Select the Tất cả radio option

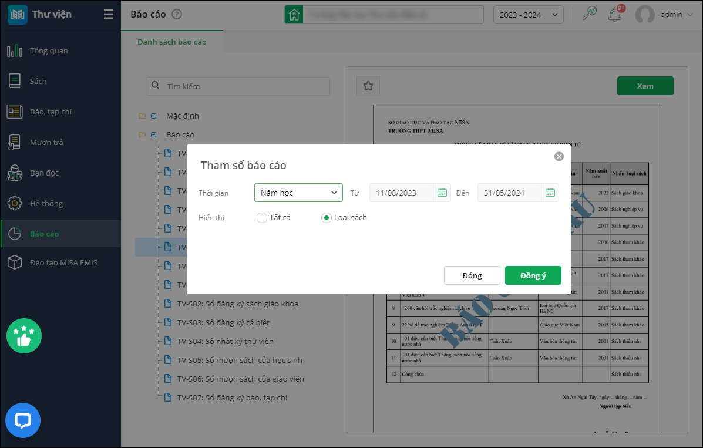(262, 218)
